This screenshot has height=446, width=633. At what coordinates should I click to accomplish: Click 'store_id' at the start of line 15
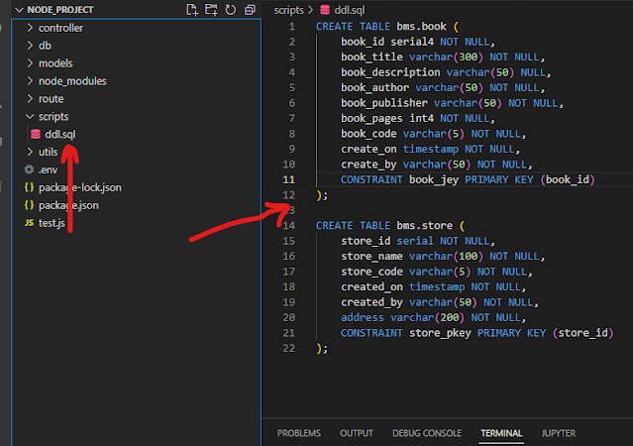pyautogui.click(x=366, y=241)
